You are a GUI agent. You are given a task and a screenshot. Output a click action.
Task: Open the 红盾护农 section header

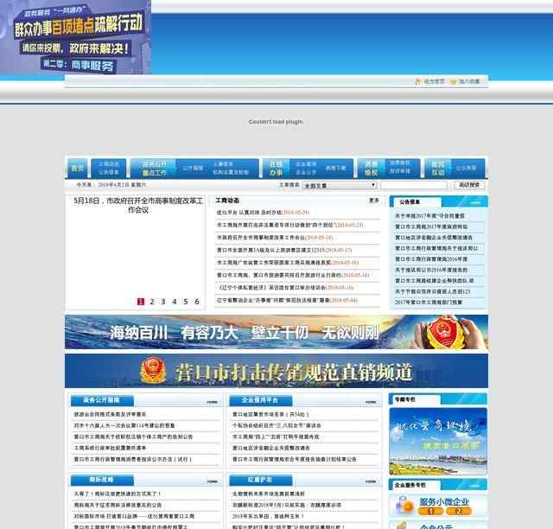point(260,481)
